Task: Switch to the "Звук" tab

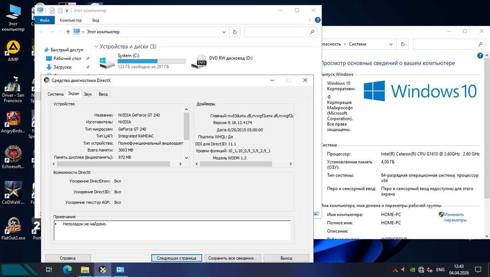Action: click(x=88, y=94)
